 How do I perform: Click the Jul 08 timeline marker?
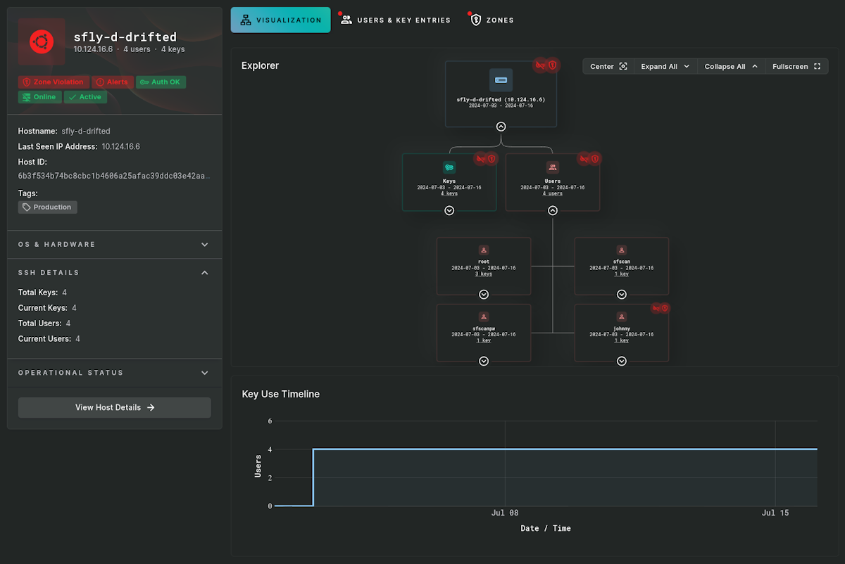505,513
